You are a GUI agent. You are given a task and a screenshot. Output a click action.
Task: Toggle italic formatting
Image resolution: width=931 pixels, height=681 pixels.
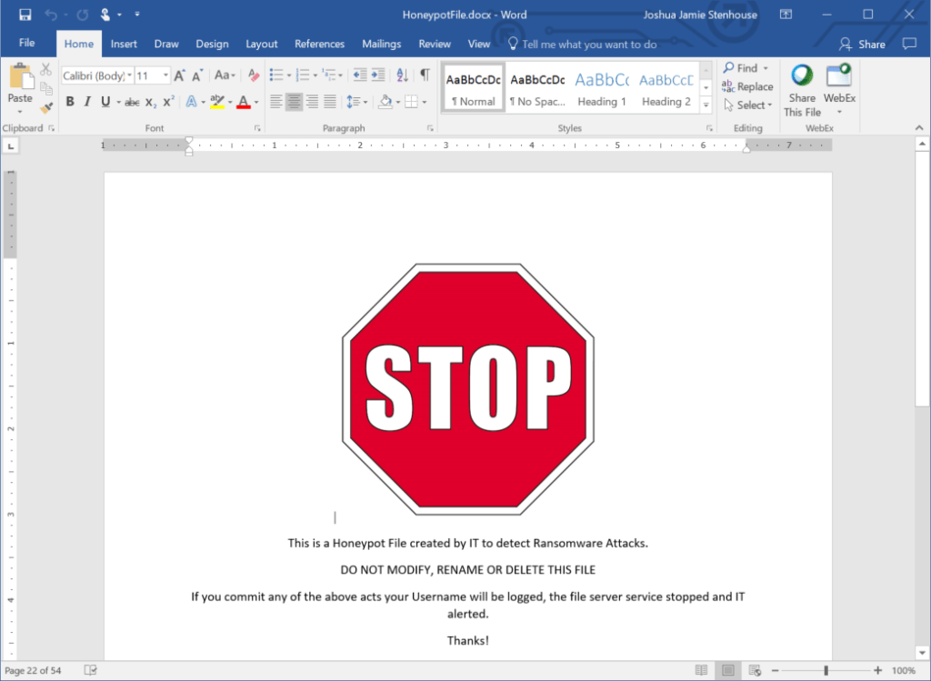[87, 100]
